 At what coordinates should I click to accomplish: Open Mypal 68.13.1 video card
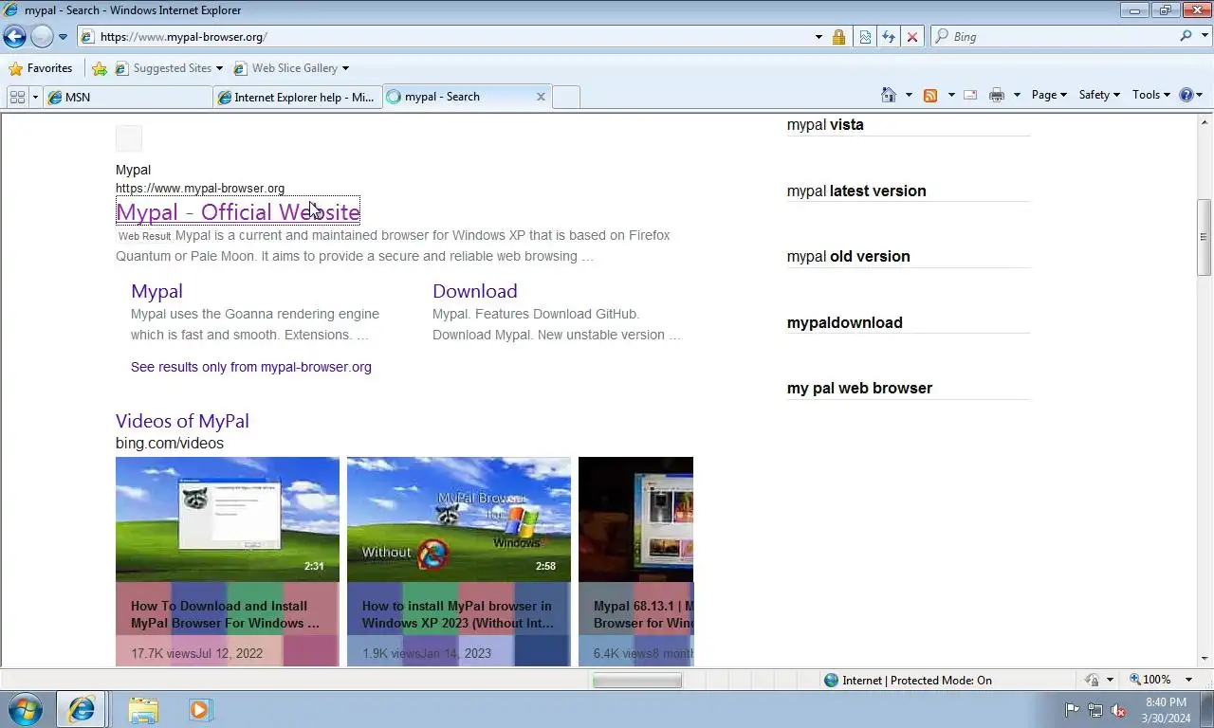(635, 561)
